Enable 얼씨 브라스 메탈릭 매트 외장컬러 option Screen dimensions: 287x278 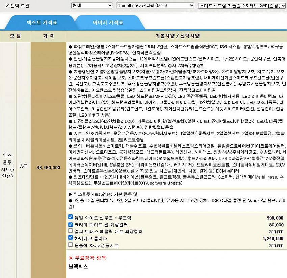click(71, 231)
